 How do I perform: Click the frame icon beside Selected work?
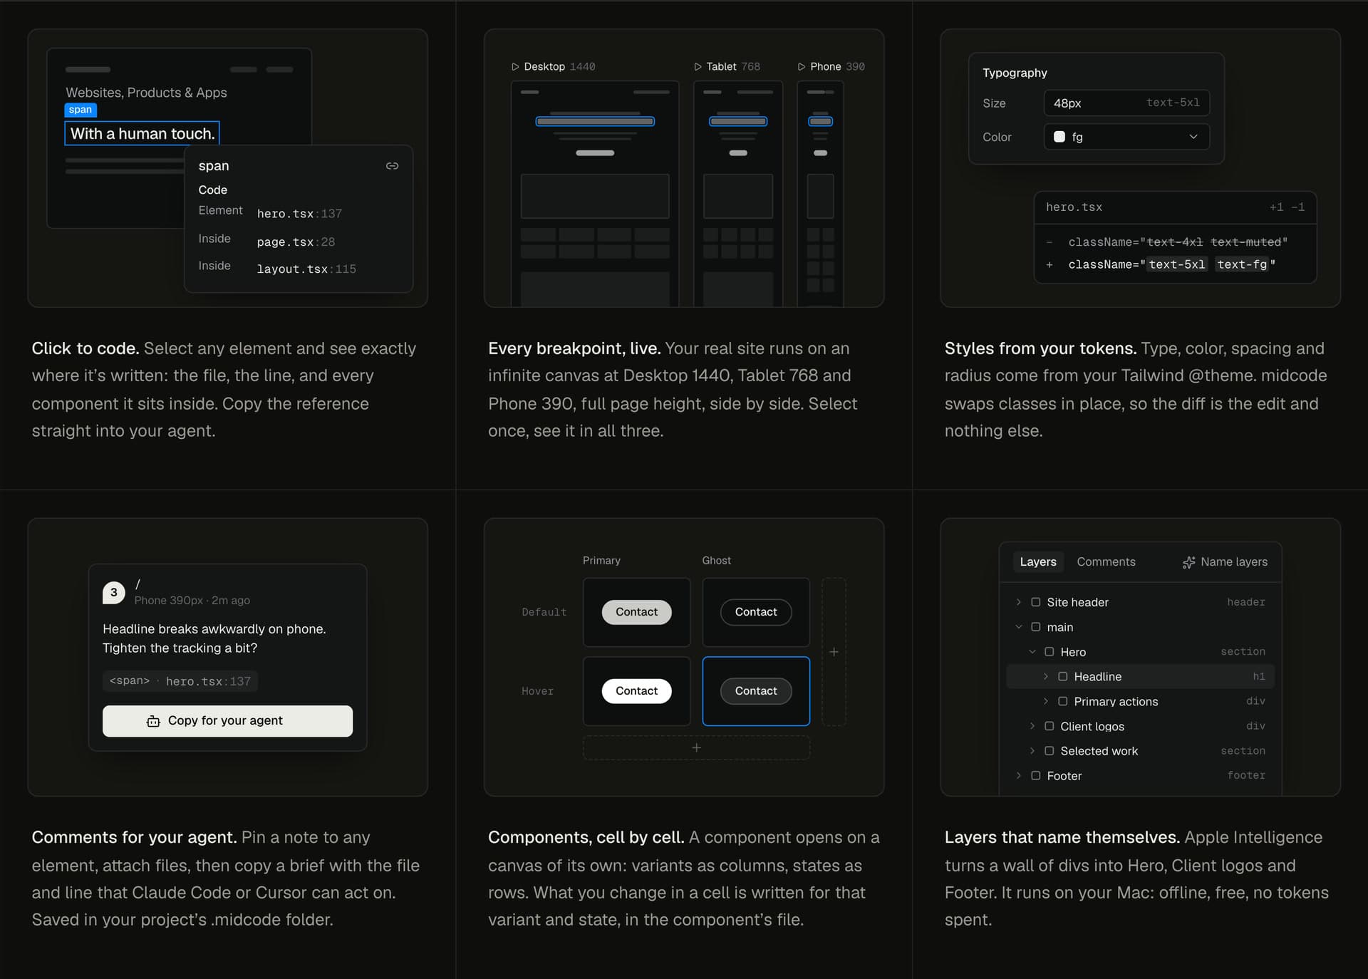1049,751
